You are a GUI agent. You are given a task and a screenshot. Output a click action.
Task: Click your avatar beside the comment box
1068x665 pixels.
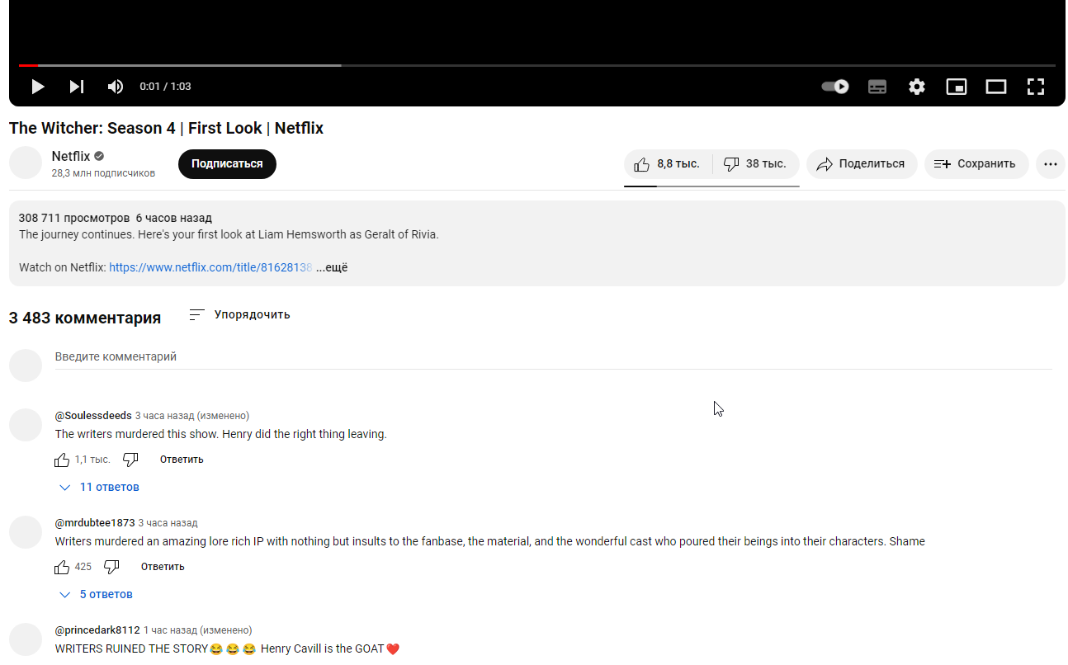(26, 366)
